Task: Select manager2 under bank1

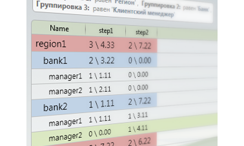Action: click(65, 91)
